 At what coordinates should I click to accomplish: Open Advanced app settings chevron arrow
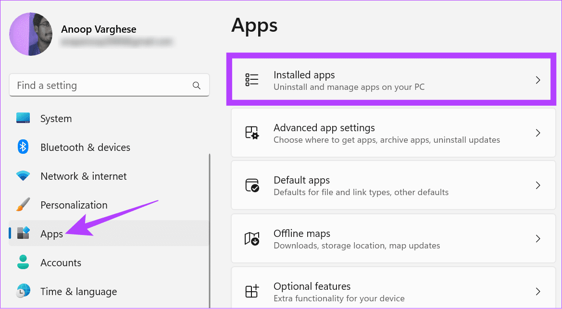538,133
